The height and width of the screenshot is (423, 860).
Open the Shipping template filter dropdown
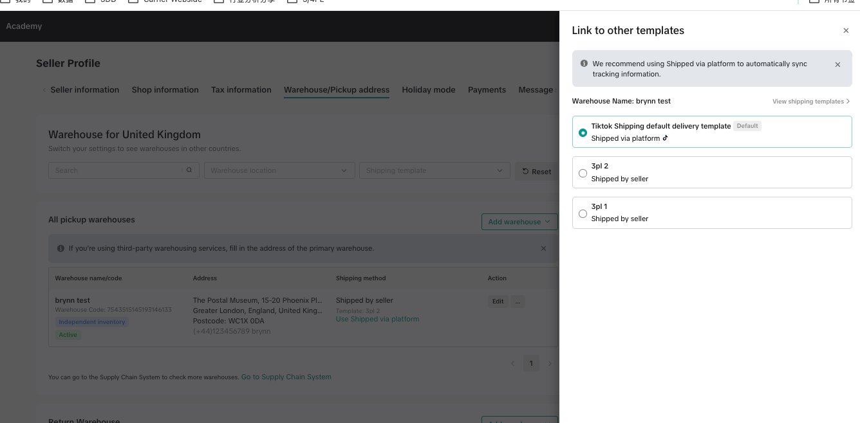(x=435, y=170)
